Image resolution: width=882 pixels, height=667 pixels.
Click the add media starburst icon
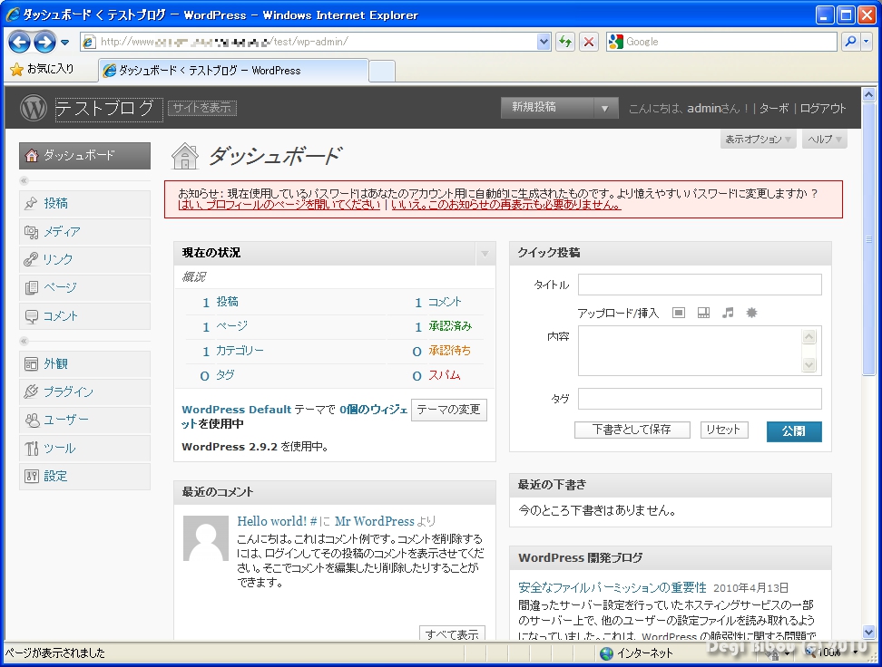pos(751,313)
